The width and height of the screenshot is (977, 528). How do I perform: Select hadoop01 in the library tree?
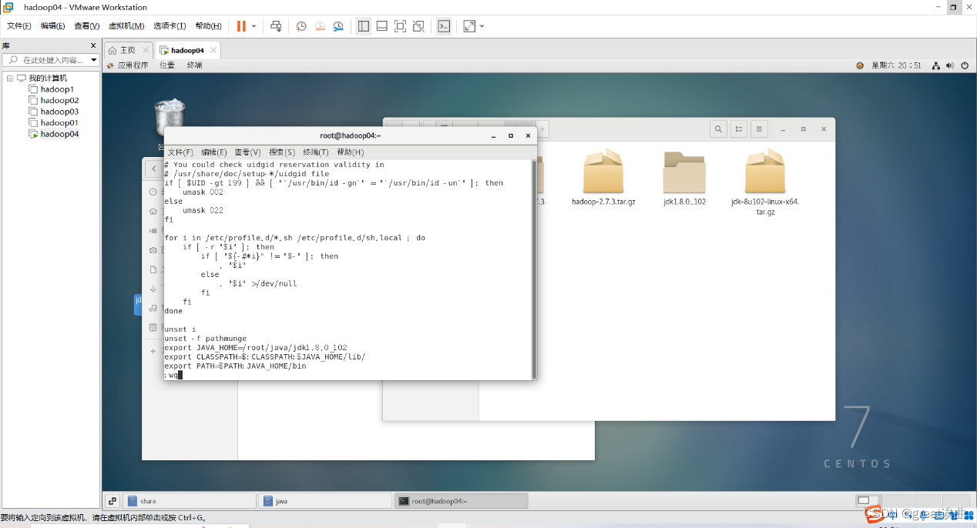point(59,122)
